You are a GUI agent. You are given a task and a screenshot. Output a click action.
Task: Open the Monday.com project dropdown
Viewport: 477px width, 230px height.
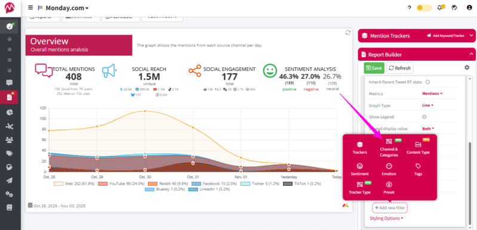click(x=67, y=8)
